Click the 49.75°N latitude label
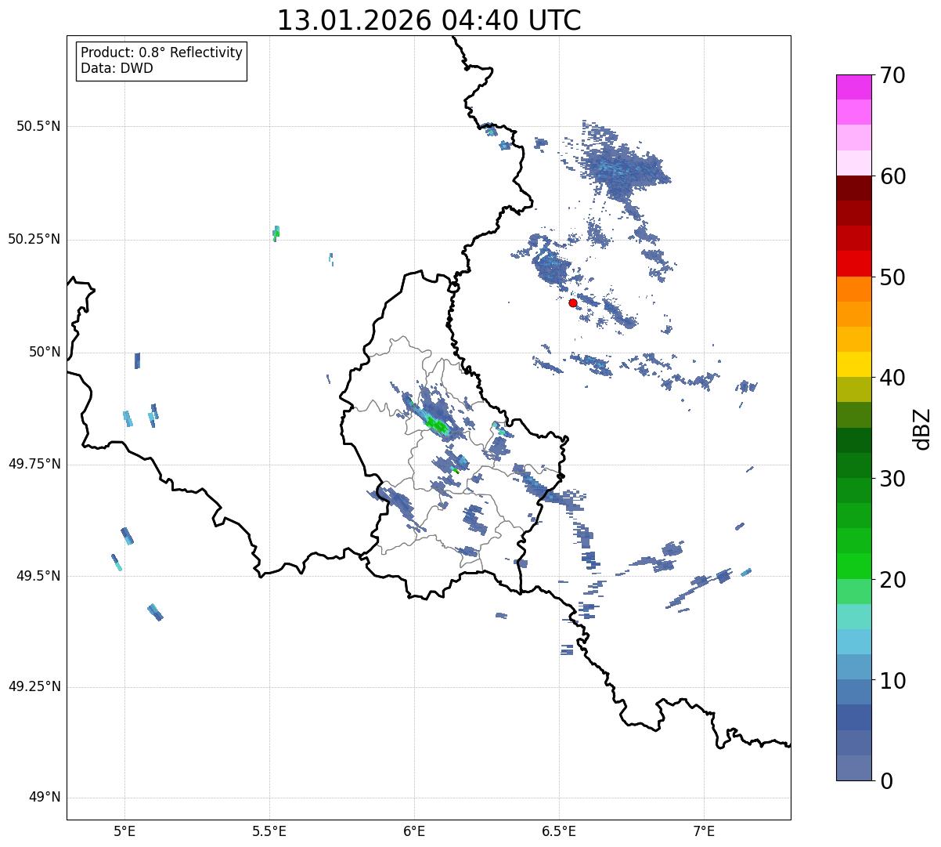The width and height of the screenshot is (941, 847). (34, 464)
